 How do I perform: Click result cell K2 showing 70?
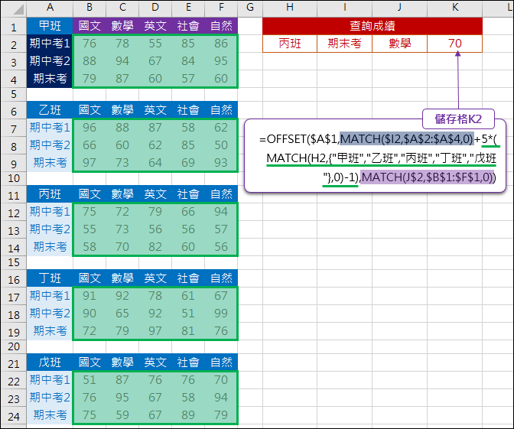(x=455, y=44)
